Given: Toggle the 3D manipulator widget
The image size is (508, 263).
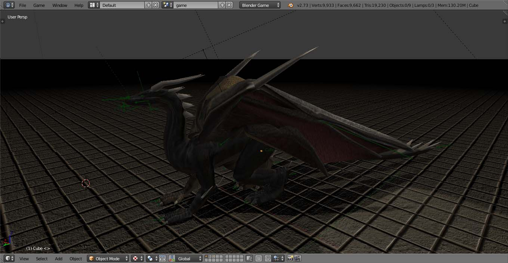Looking at the screenshot, I should (172, 258).
